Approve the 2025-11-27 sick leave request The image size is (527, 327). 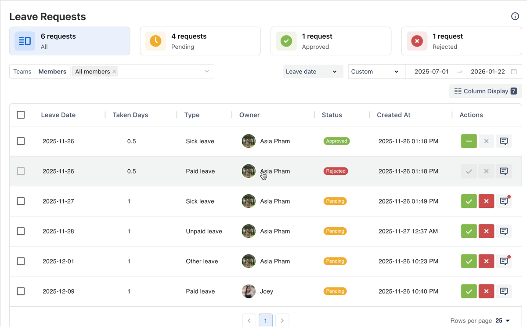tap(469, 201)
